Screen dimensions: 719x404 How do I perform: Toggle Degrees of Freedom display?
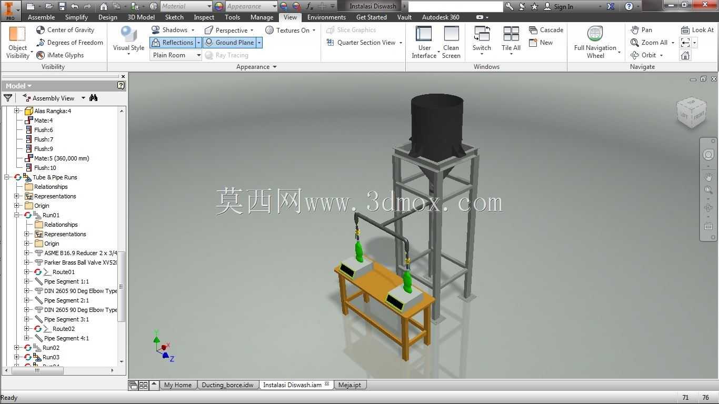(69, 43)
